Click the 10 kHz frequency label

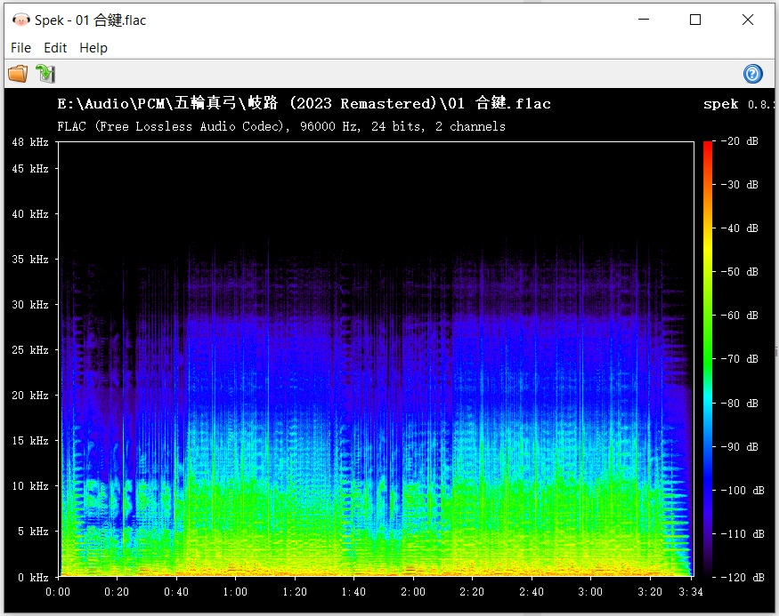pos(30,485)
